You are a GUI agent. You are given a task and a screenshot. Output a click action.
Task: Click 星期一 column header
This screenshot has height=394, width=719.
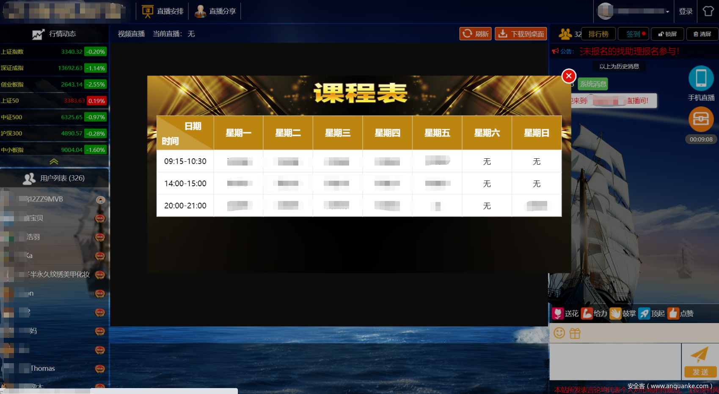click(x=239, y=133)
